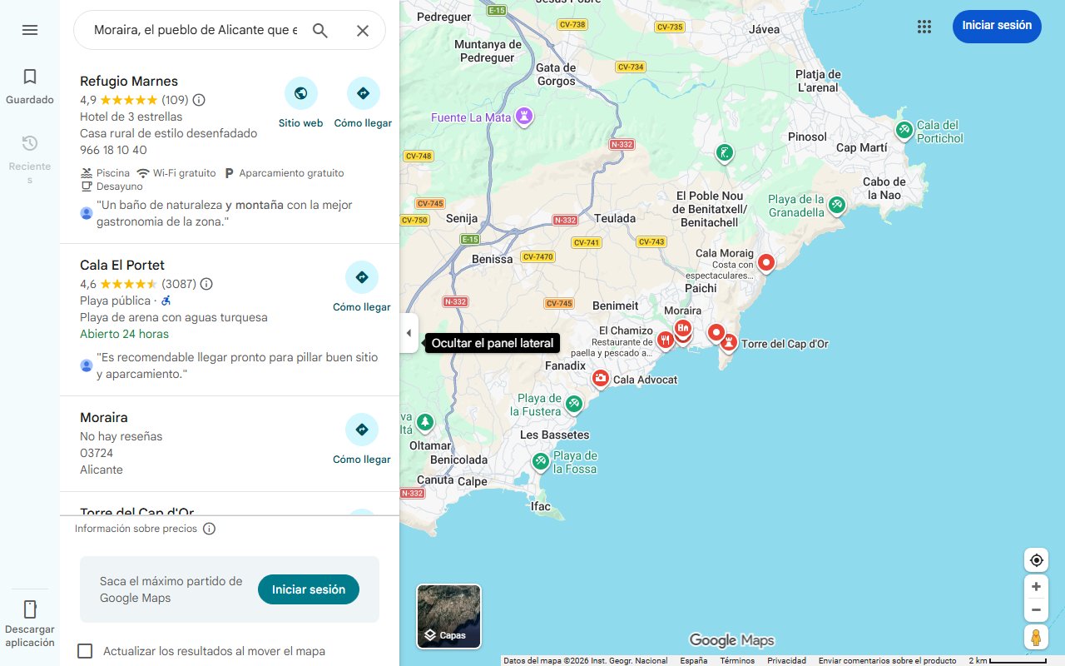Select the Recientes sidebar icon

(x=29, y=143)
